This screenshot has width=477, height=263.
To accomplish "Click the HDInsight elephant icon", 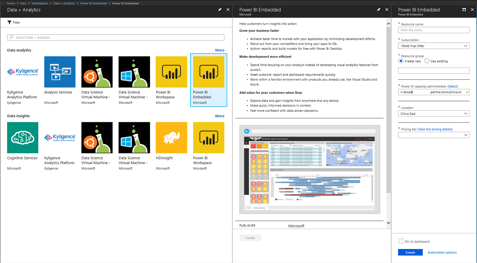I will click(x=171, y=138).
